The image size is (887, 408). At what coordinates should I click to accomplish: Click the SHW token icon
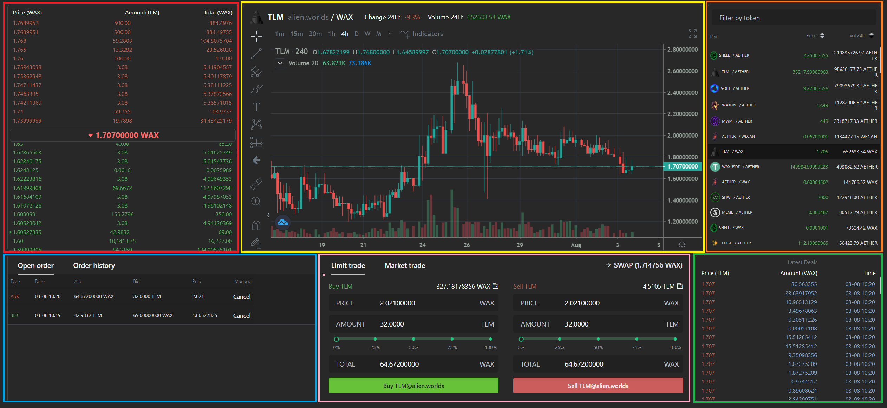click(715, 197)
